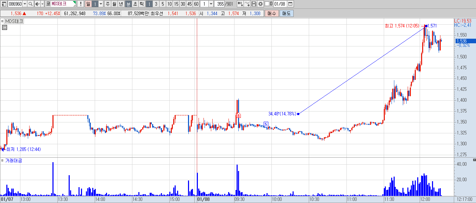476x203 pixels.
Task: Click the 1,571 trendline end label
Action: coord(432,26)
